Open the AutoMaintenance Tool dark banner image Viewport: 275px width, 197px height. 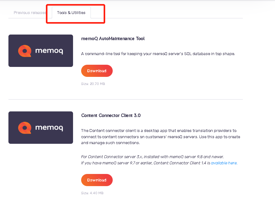[x=41, y=51]
